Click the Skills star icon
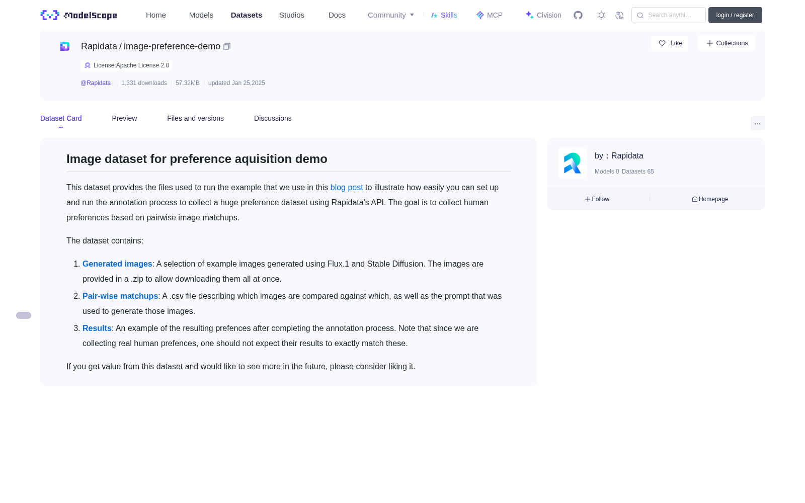Viewport: 805px width, 503px height. coord(434,15)
